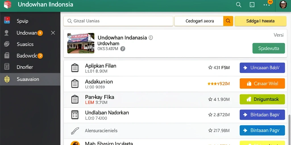Click the Bintadan Bapv button
Image resolution: width=291 pixels, height=145 pixels.
pos(262,115)
